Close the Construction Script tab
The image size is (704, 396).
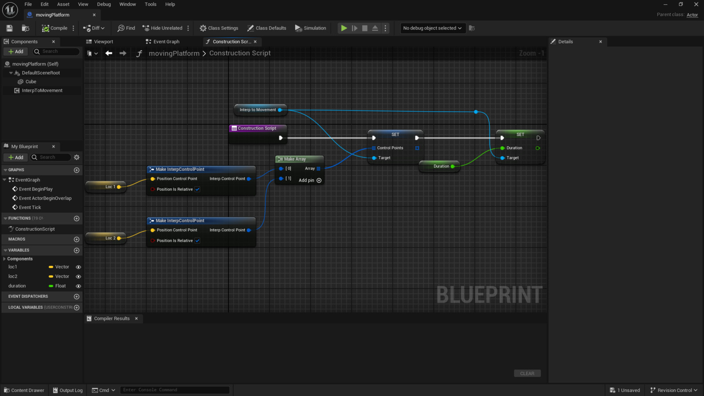point(255,42)
